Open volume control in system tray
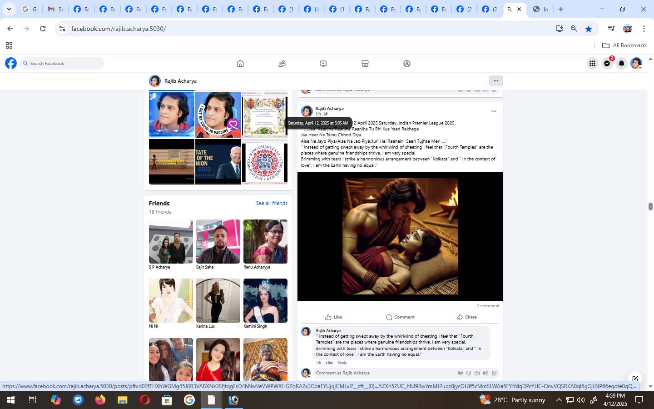 tap(581, 400)
